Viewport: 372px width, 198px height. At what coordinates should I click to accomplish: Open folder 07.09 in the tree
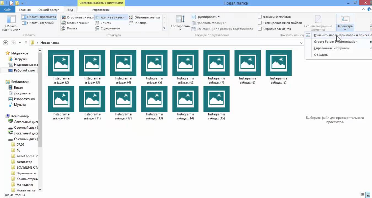(20, 145)
